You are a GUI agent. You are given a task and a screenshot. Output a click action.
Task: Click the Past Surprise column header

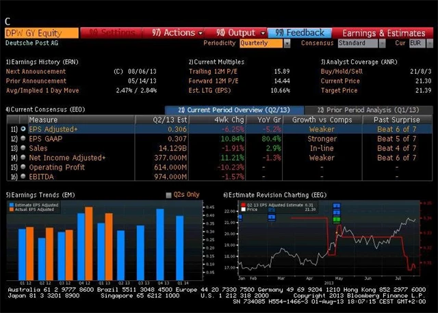397,120
